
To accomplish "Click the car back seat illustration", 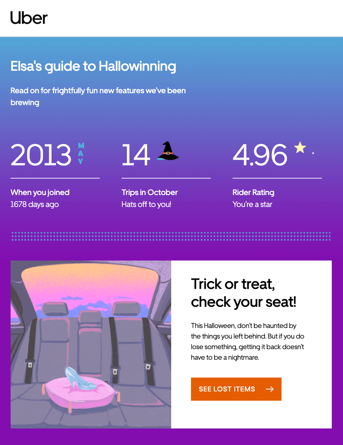I will [91, 344].
